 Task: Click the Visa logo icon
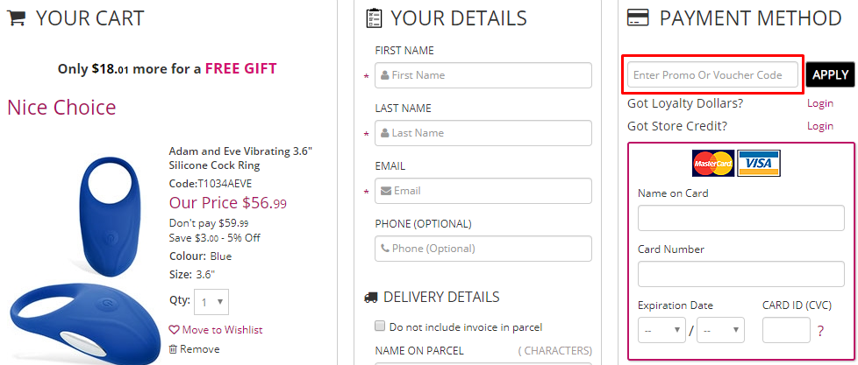point(759,163)
